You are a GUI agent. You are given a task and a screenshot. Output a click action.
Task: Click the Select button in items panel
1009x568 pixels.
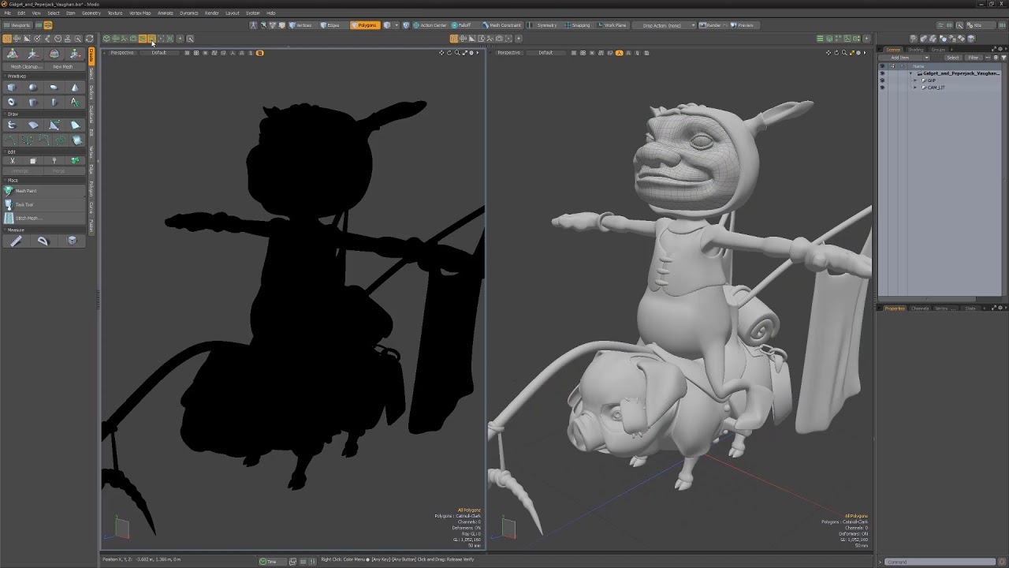click(x=953, y=58)
